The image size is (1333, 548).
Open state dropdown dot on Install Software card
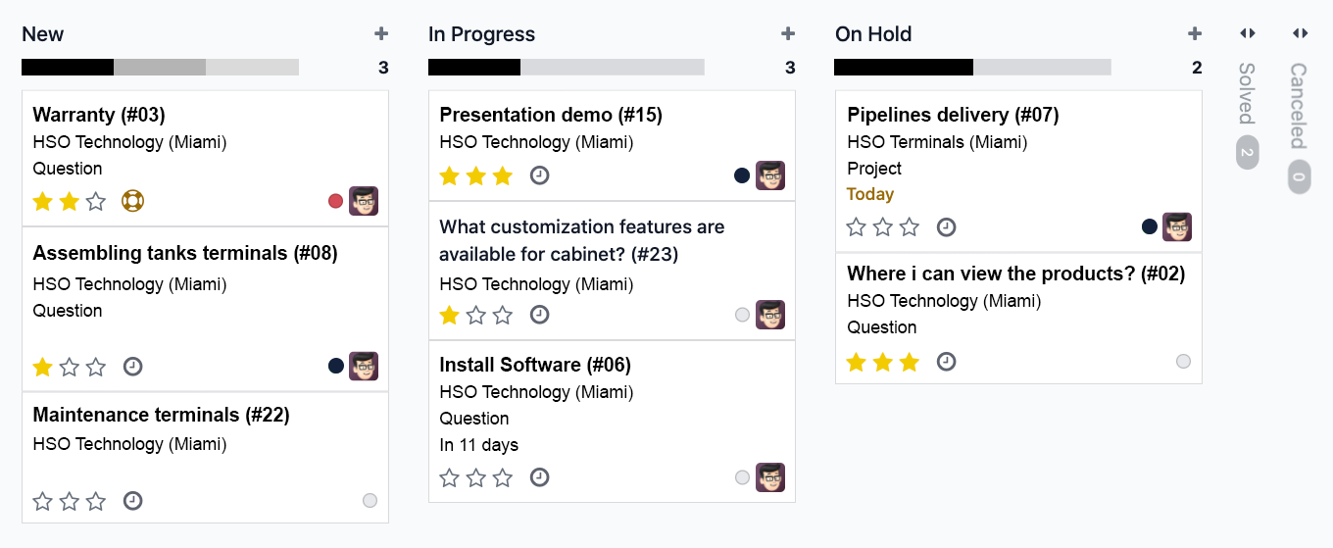(x=742, y=477)
